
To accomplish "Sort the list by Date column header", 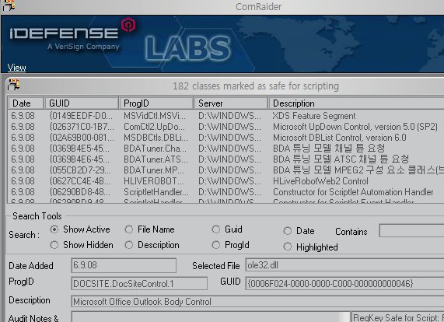I will click(26, 103).
